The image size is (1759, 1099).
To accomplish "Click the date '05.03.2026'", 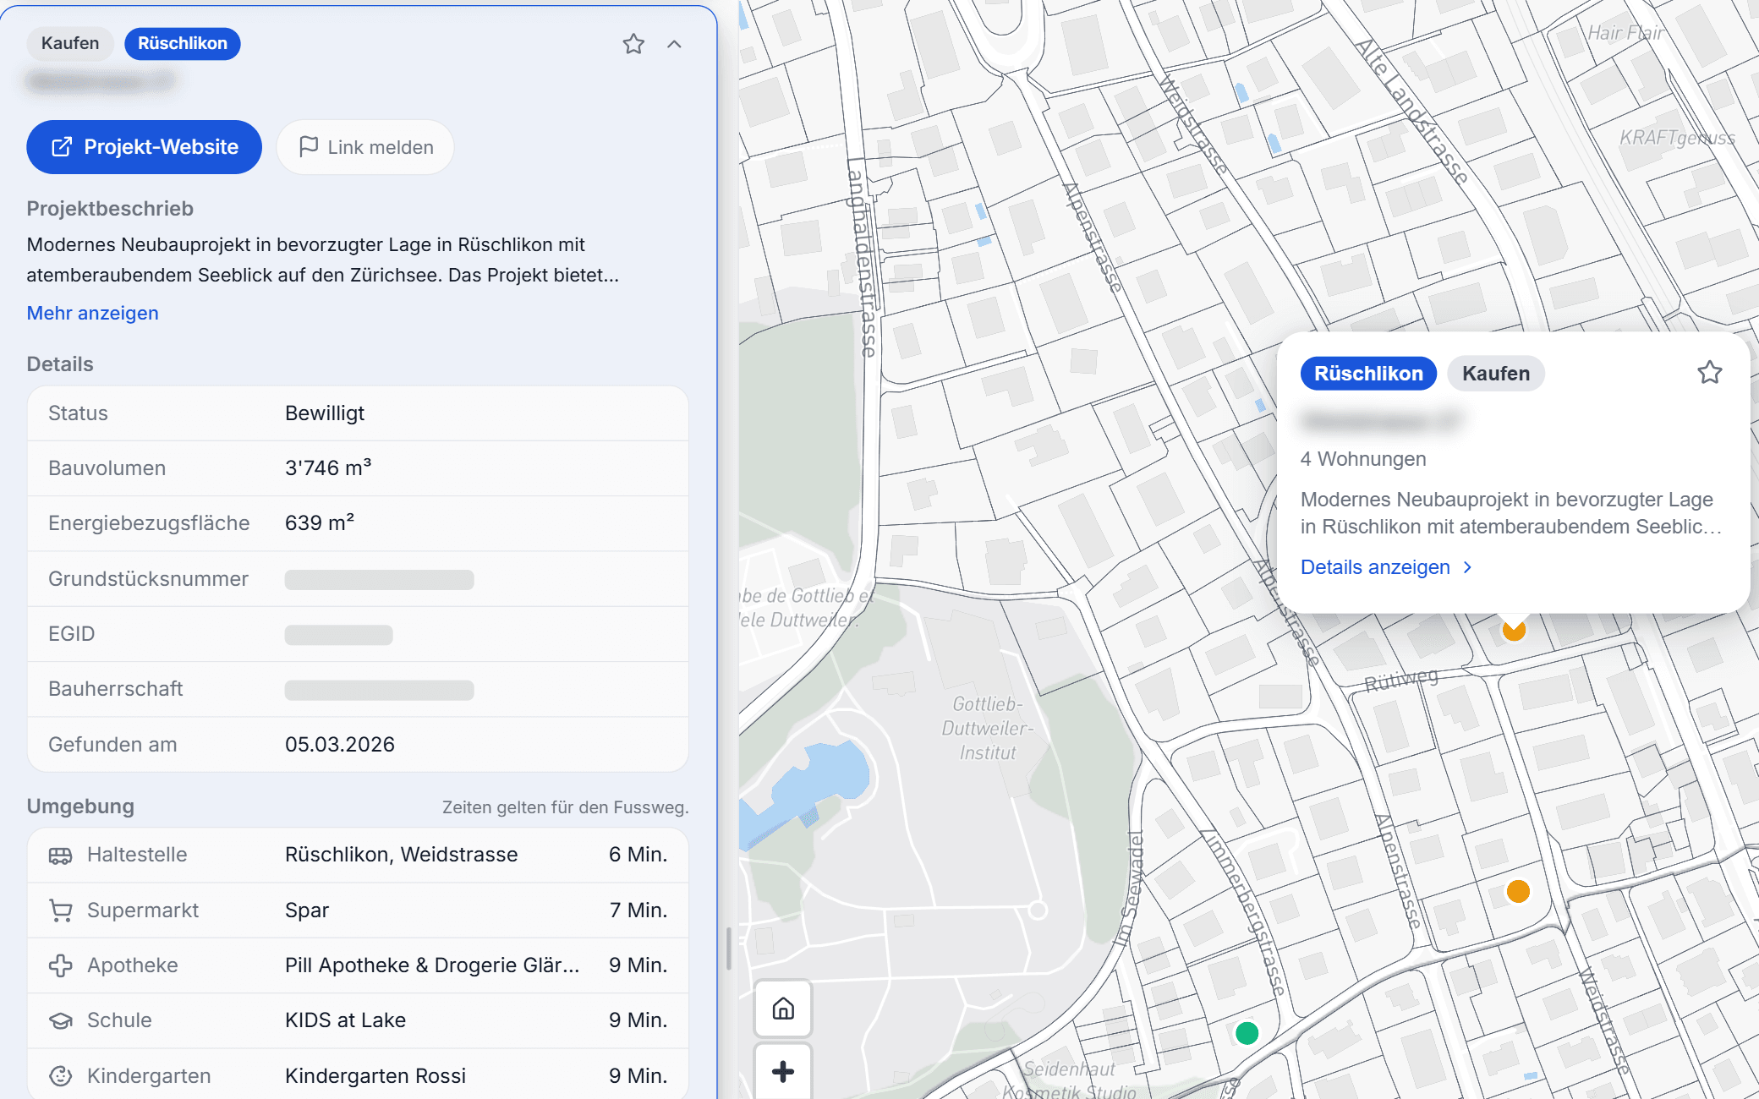I will pos(340,745).
